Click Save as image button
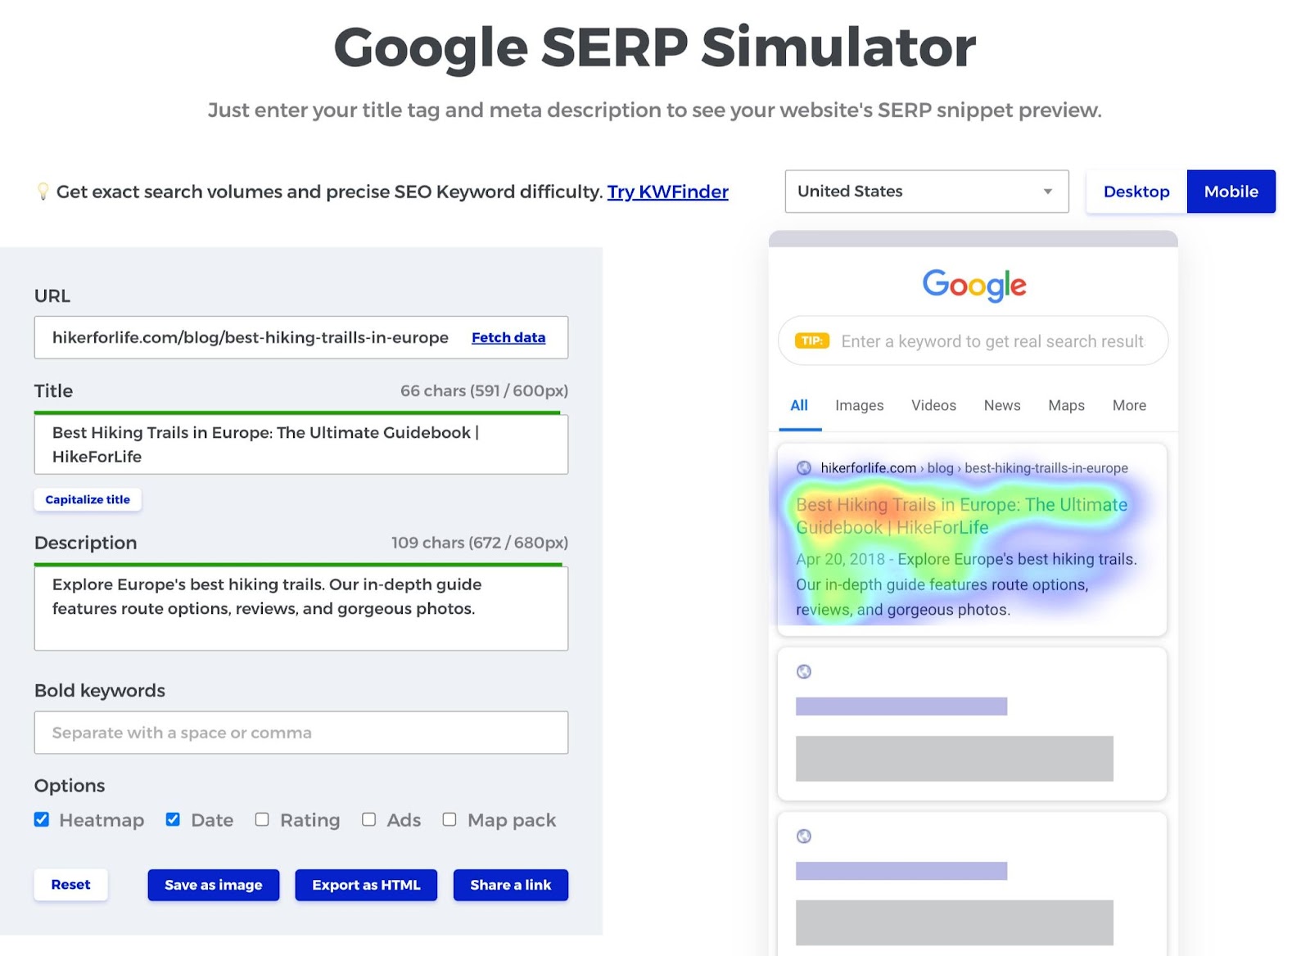Viewport: 1310px width, 956px height. (x=214, y=885)
